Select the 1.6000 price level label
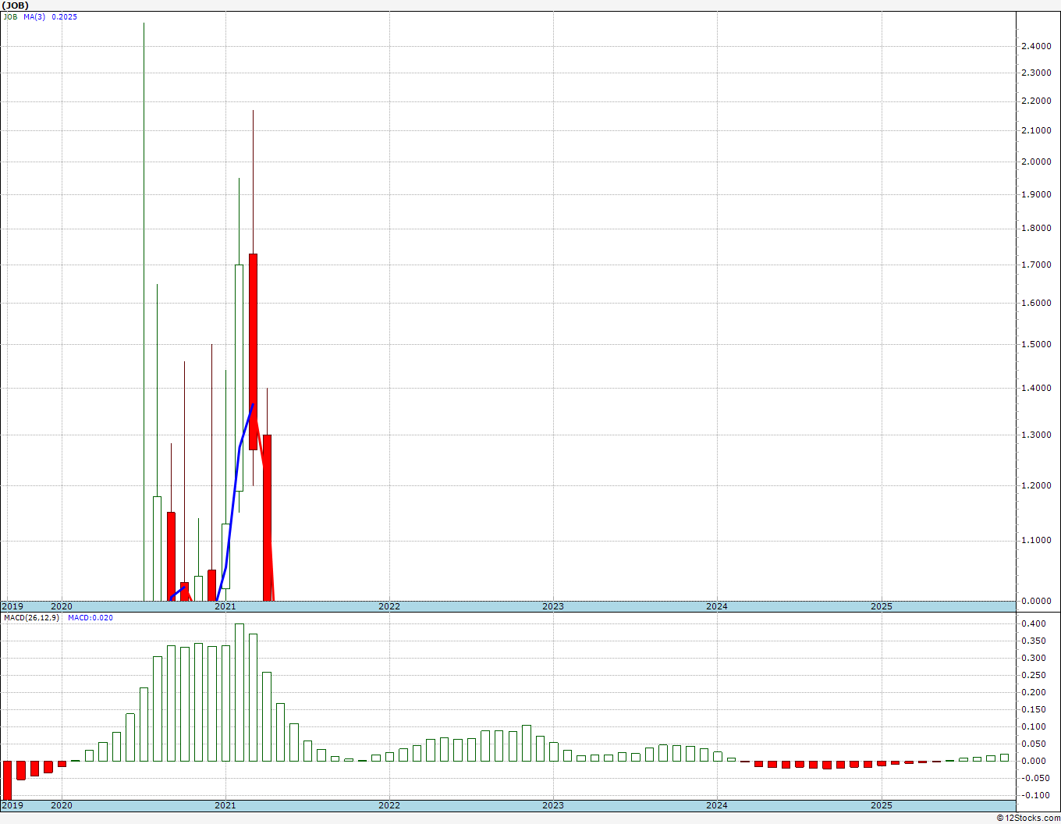The image size is (1061, 824). 1036,304
